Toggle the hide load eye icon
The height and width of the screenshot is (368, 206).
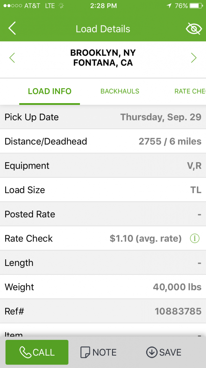[194, 29]
